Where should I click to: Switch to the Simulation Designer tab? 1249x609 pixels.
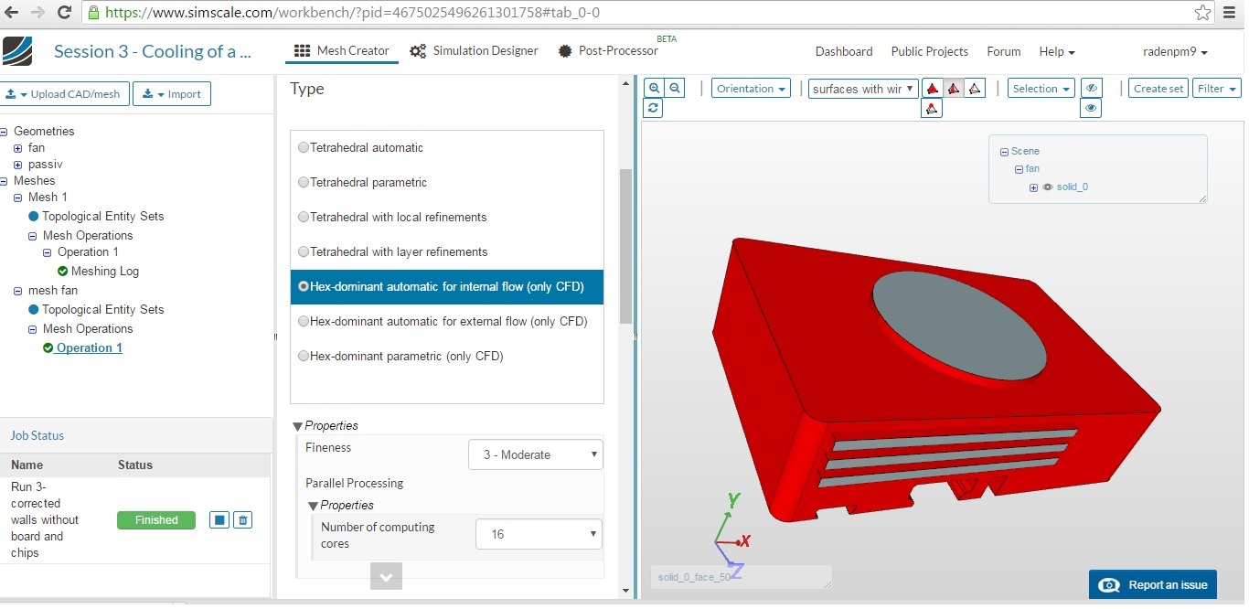[474, 51]
